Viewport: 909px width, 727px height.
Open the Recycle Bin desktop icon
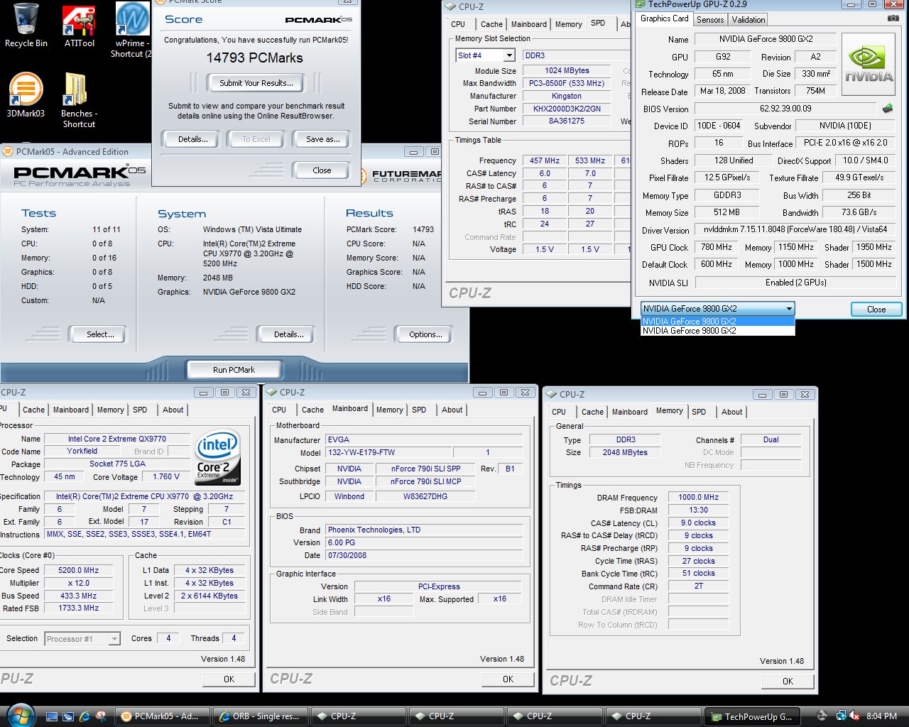26,25
